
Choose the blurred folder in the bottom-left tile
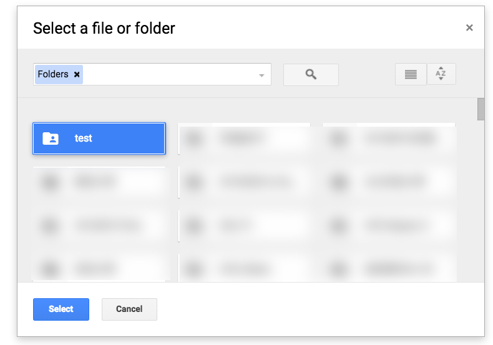pos(99,269)
